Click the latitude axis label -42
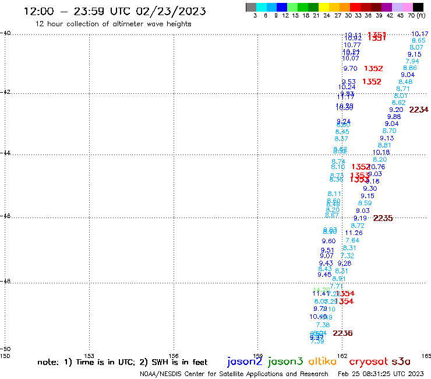 5,92
